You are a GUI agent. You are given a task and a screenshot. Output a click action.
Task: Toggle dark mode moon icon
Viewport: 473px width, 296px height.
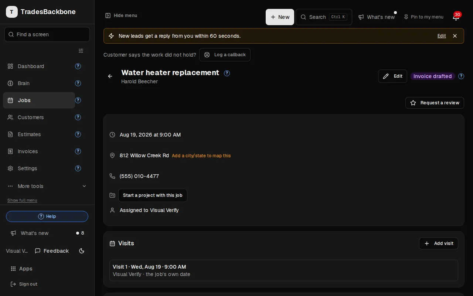(82, 251)
